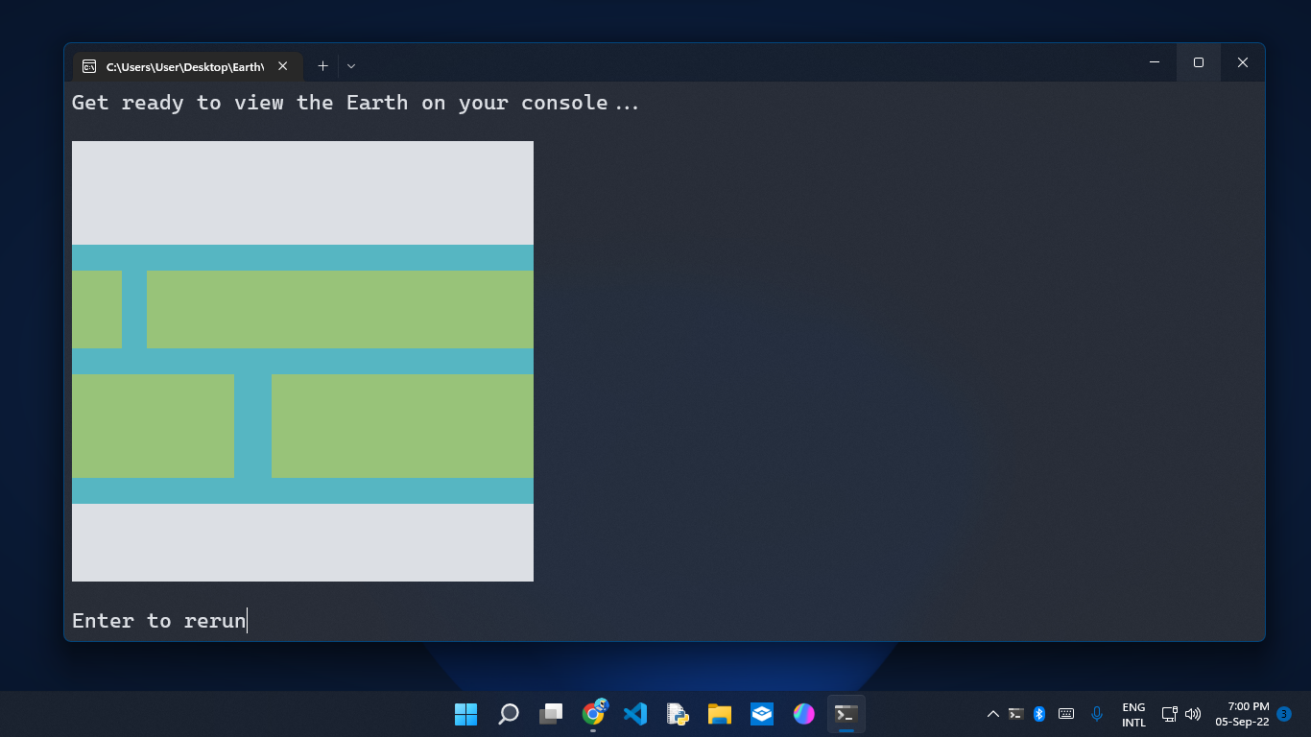The image size is (1311, 737).
Task: Open the pinned Python script icon
Action: pyautogui.click(x=678, y=714)
